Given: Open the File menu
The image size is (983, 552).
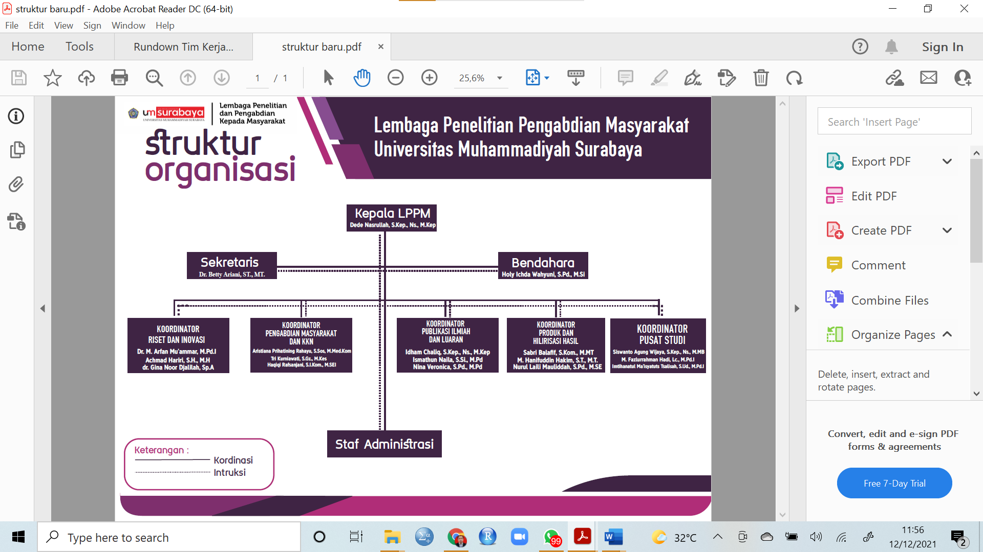Looking at the screenshot, I should 12,25.
